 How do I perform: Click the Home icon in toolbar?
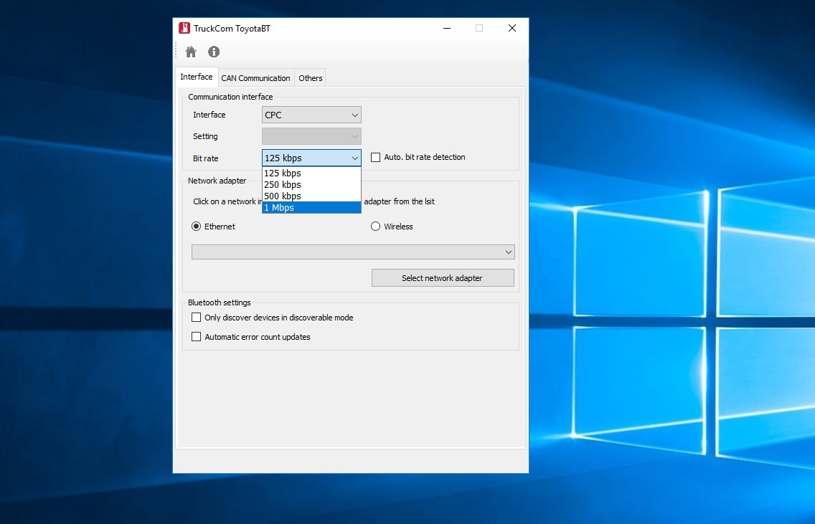[x=191, y=52]
